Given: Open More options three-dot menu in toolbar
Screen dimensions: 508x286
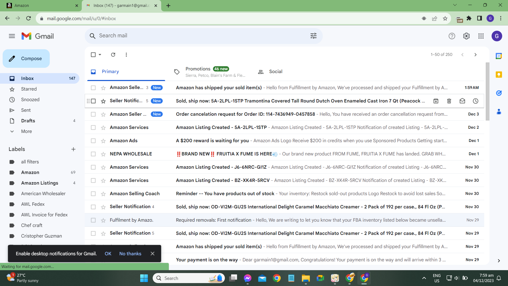Looking at the screenshot, I should point(126,55).
